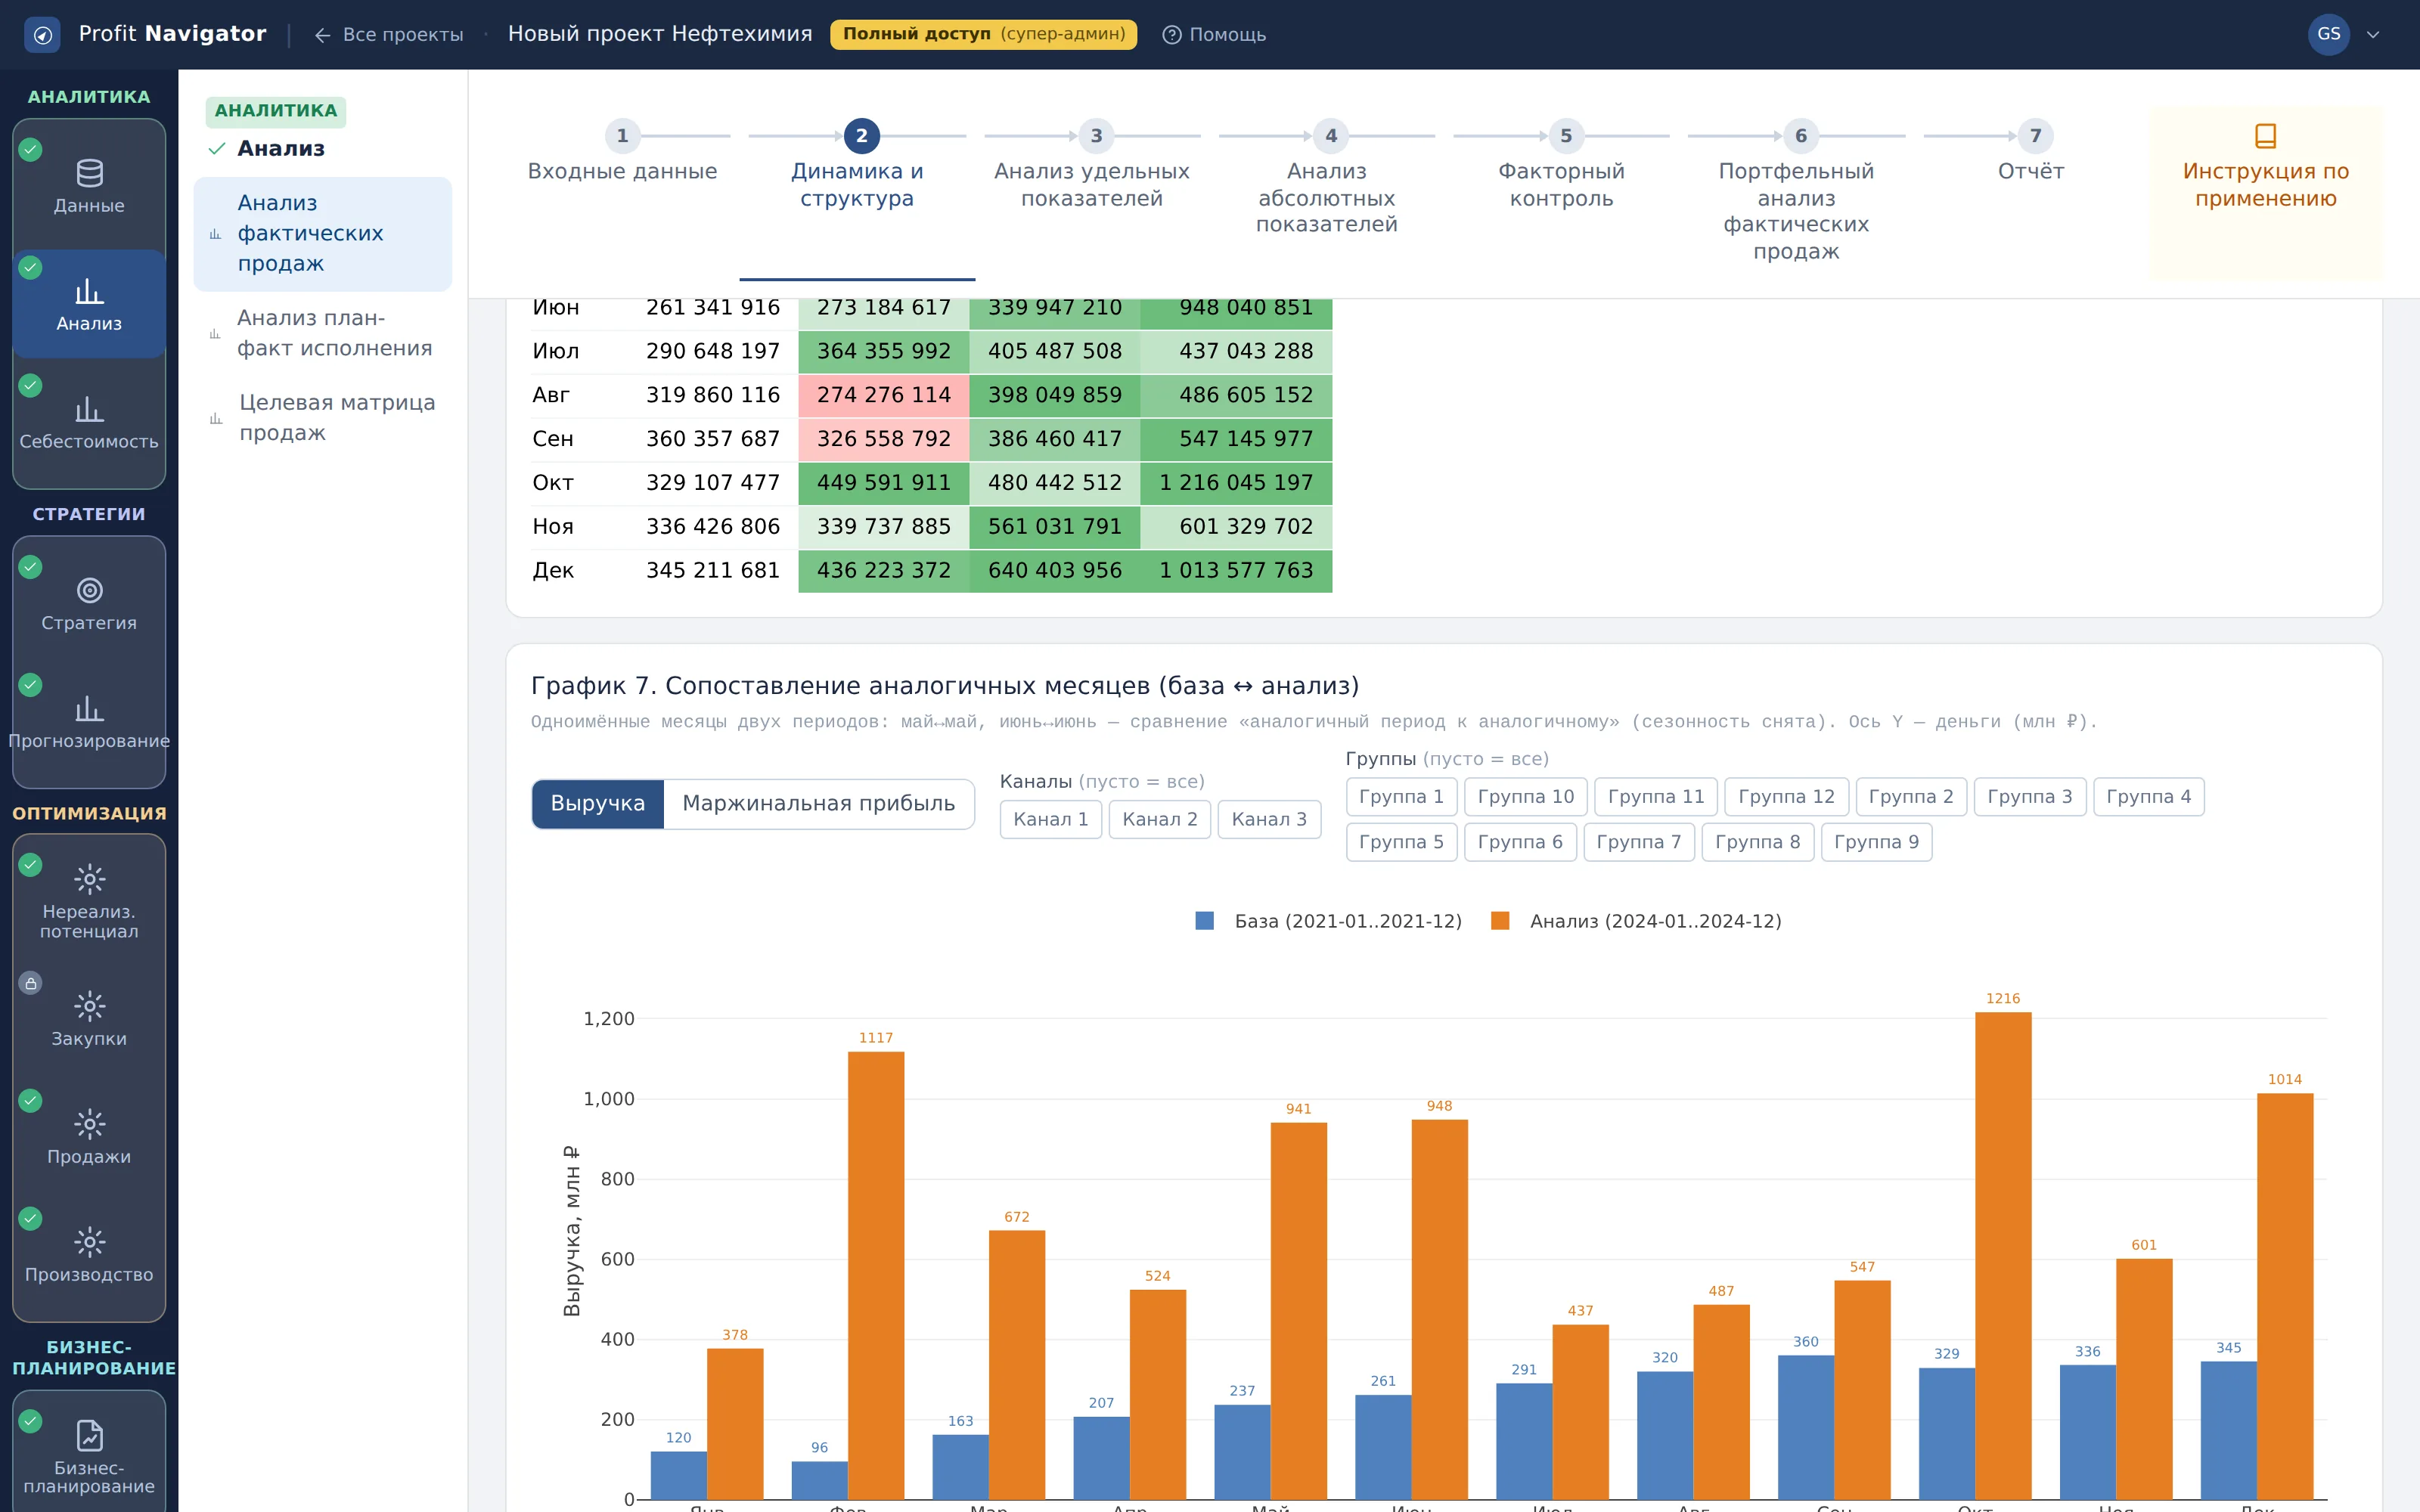The height and width of the screenshot is (1512, 2420).
Task: Switch to Маржинальная прибыль metric
Action: pyautogui.click(x=818, y=804)
